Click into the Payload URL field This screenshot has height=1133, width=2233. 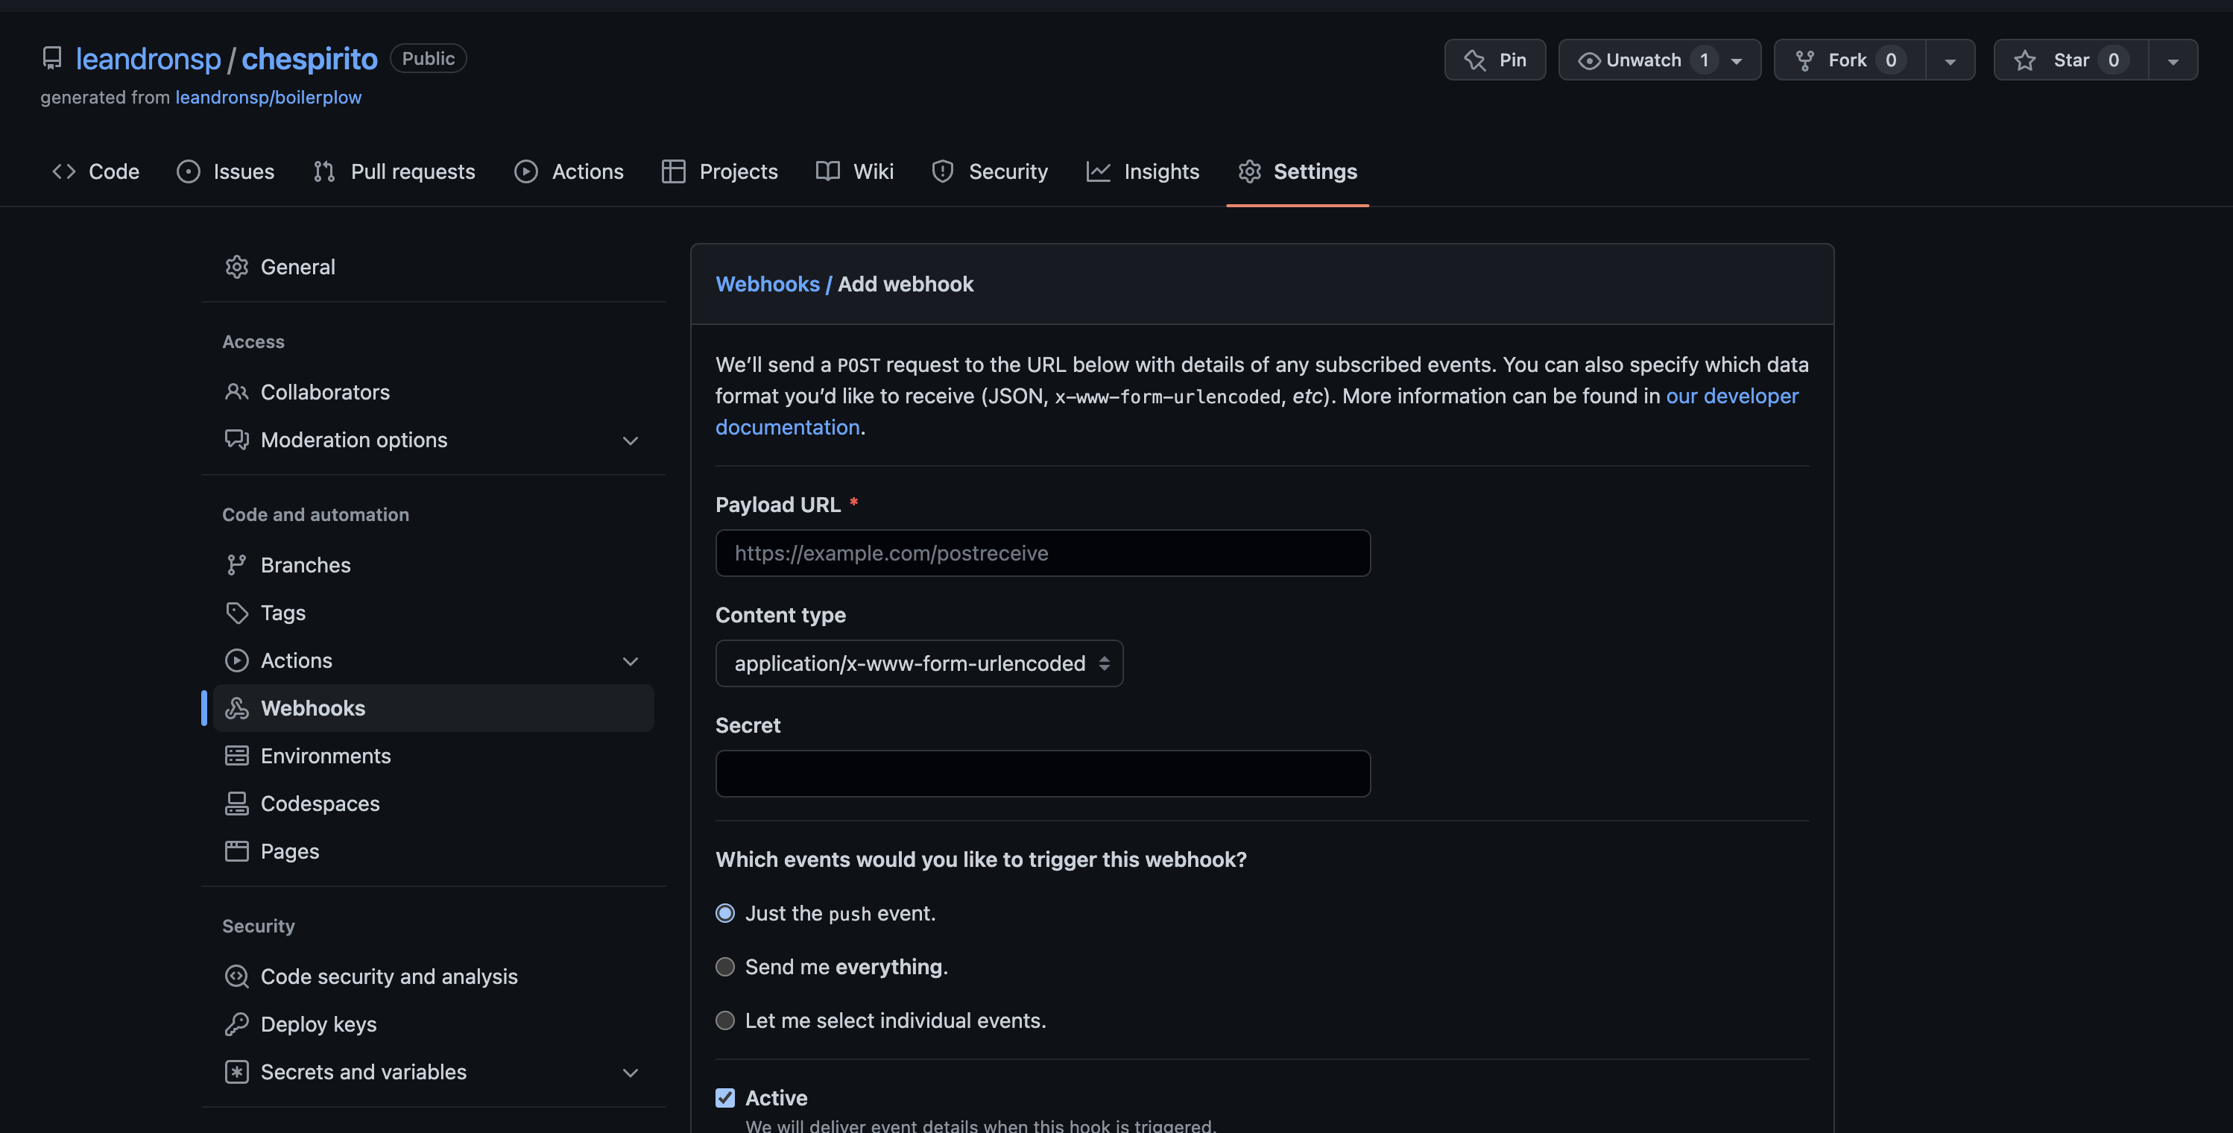tap(1042, 553)
